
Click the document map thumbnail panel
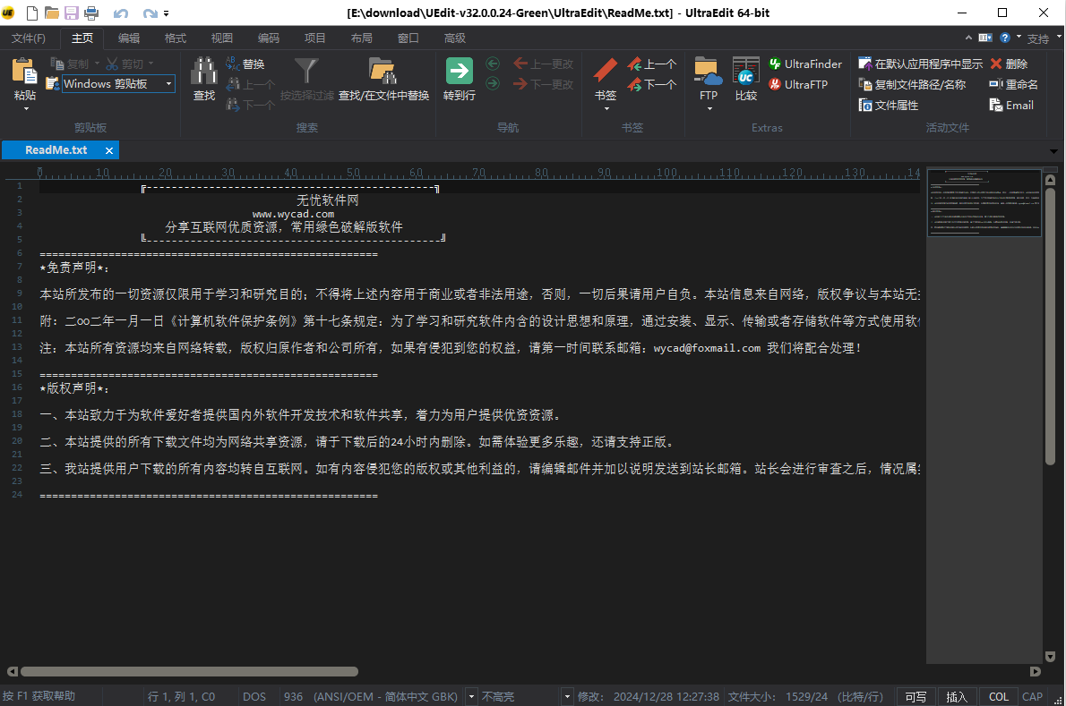click(985, 203)
